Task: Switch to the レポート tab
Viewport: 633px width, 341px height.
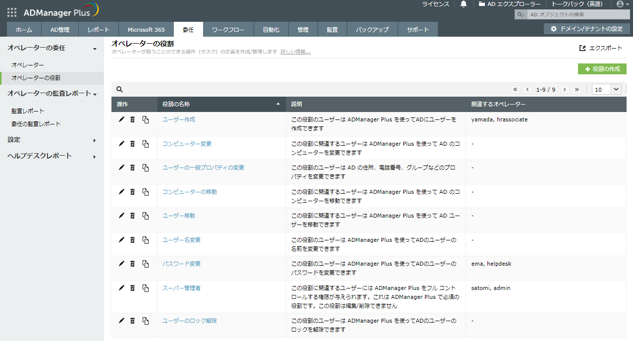Action: click(99, 30)
